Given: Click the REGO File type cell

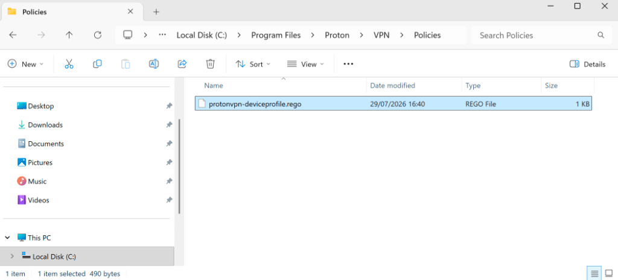Looking at the screenshot, I should tap(480, 104).
